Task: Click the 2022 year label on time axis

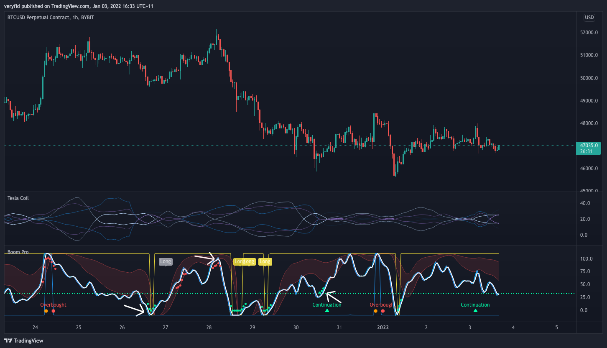Action: pyautogui.click(x=383, y=328)
